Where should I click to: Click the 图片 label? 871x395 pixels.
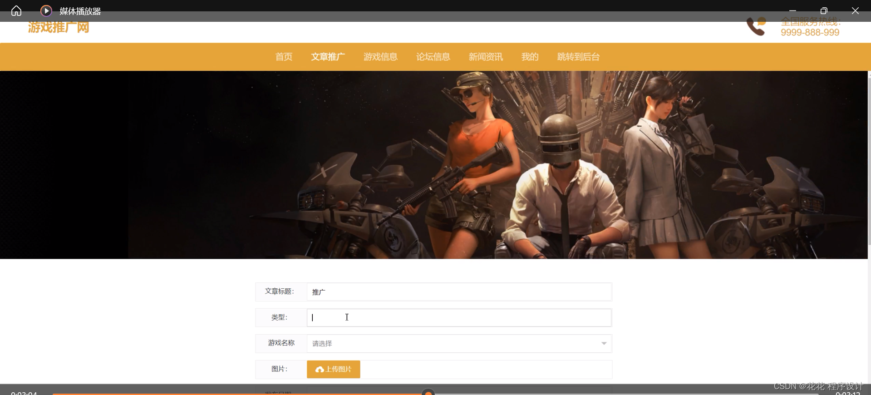click(280, 369)
